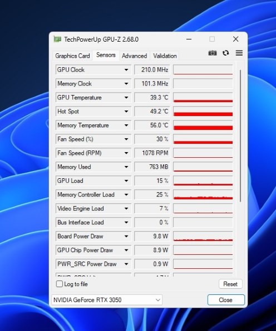Image resolution: width=276 pixels, height=331 pixels.
Task: Click the 763 MB value
Action: coord(152,167)
